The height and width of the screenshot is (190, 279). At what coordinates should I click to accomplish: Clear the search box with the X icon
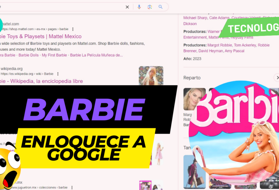[x=127, y=7]
